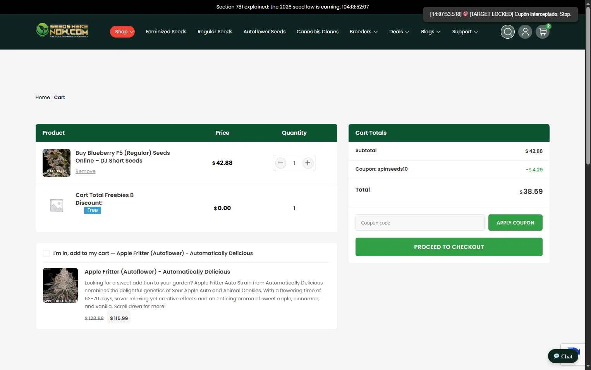
Task: Expand the Support menu
Action: pyautogui.click(x=465, y=32)
